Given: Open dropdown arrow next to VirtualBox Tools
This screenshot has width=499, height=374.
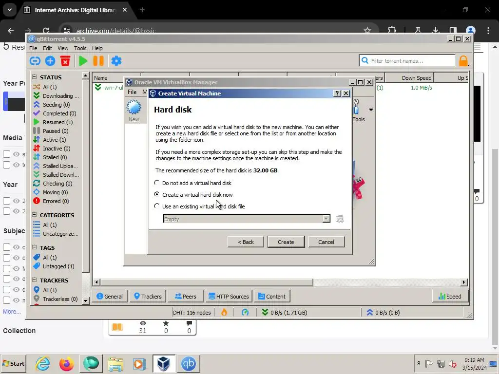Looking at the screenshot, I should point(371,110).
